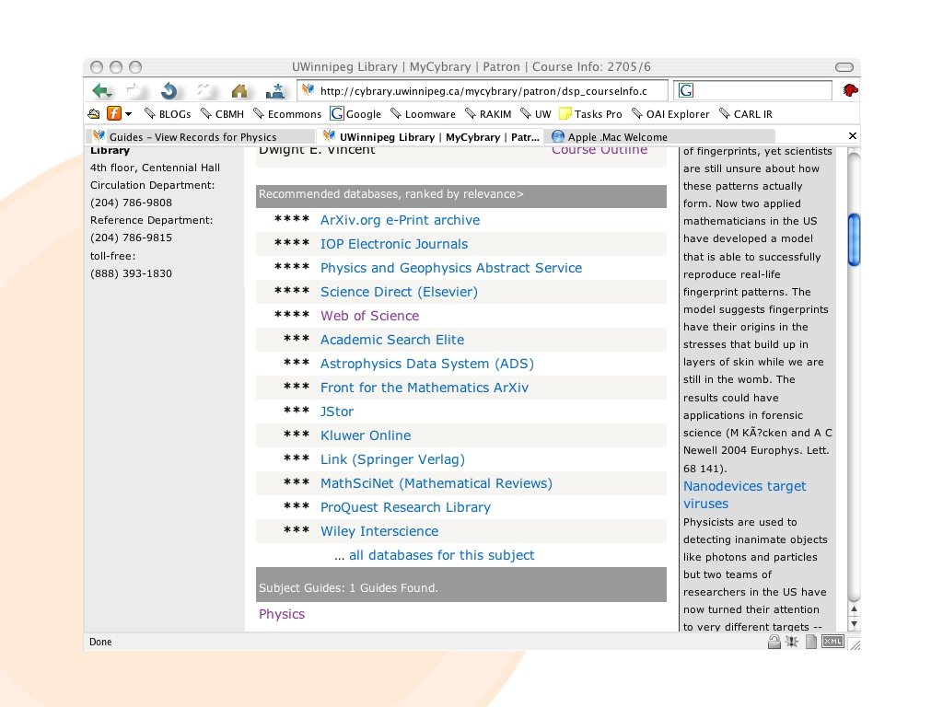The height and width of the screenshot is (707, 943).
Task: Open Science Direct (Elsevier) link
Action: coord(399,292)
